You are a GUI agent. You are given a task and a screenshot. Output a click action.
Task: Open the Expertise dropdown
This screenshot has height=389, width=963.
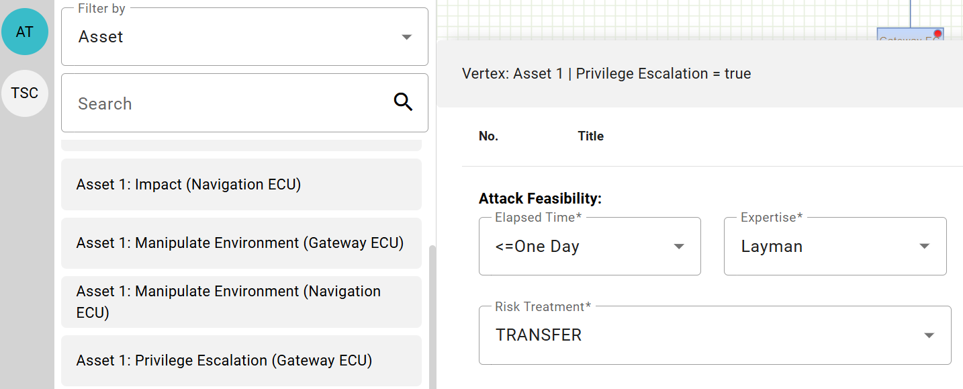pyautogui.click(x=924, y=246)
